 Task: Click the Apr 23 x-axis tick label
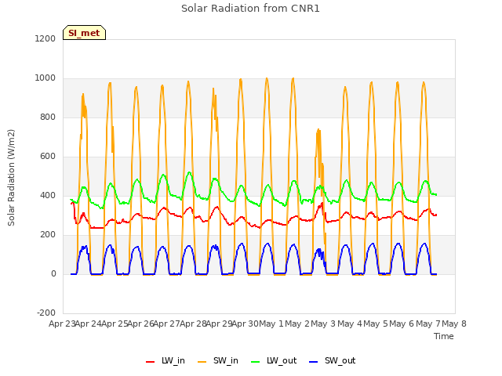coord(62,324)
